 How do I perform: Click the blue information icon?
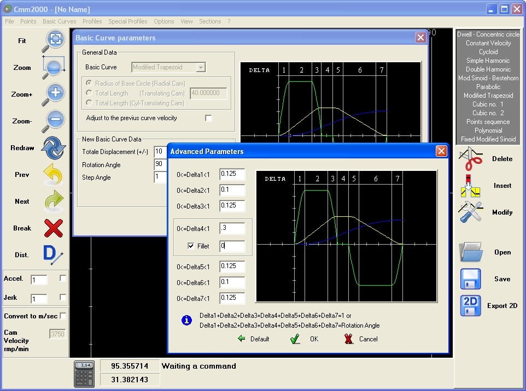(x=186, y=321)
